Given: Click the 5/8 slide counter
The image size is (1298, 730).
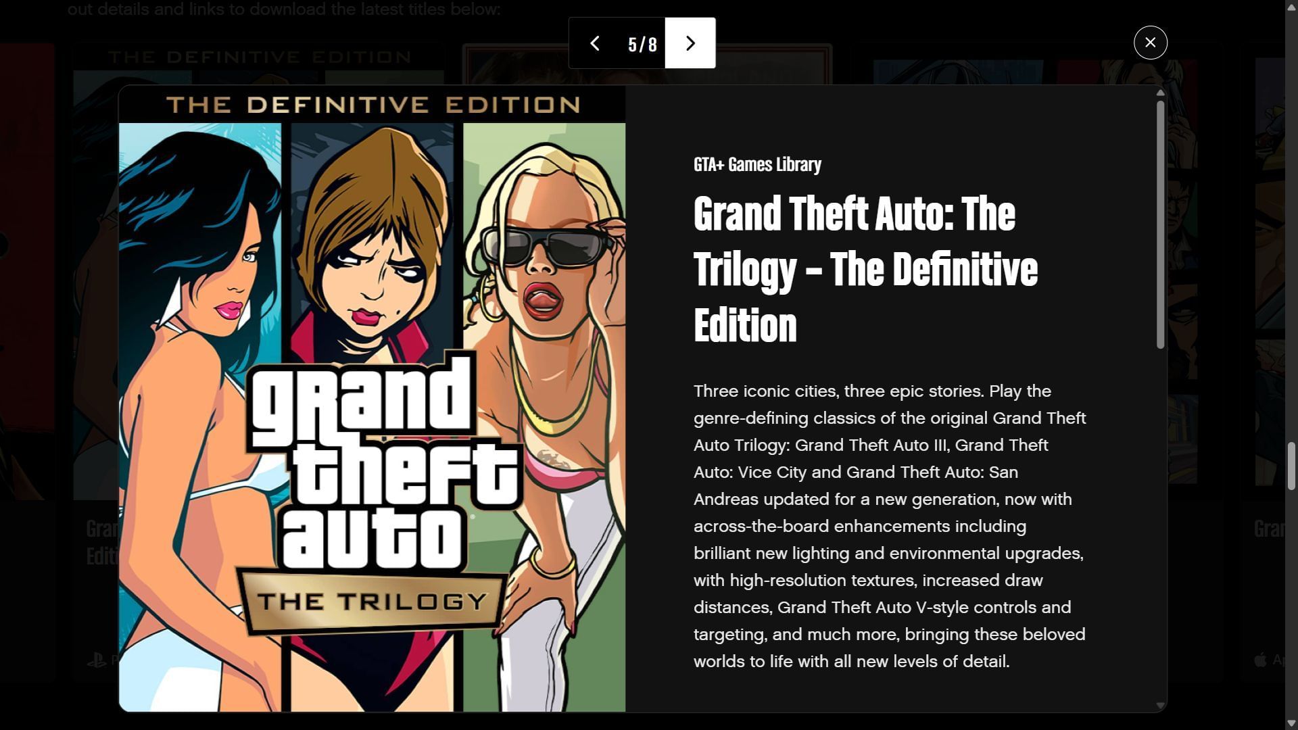Looking at the screenshot, I should (x=642, y=45).
